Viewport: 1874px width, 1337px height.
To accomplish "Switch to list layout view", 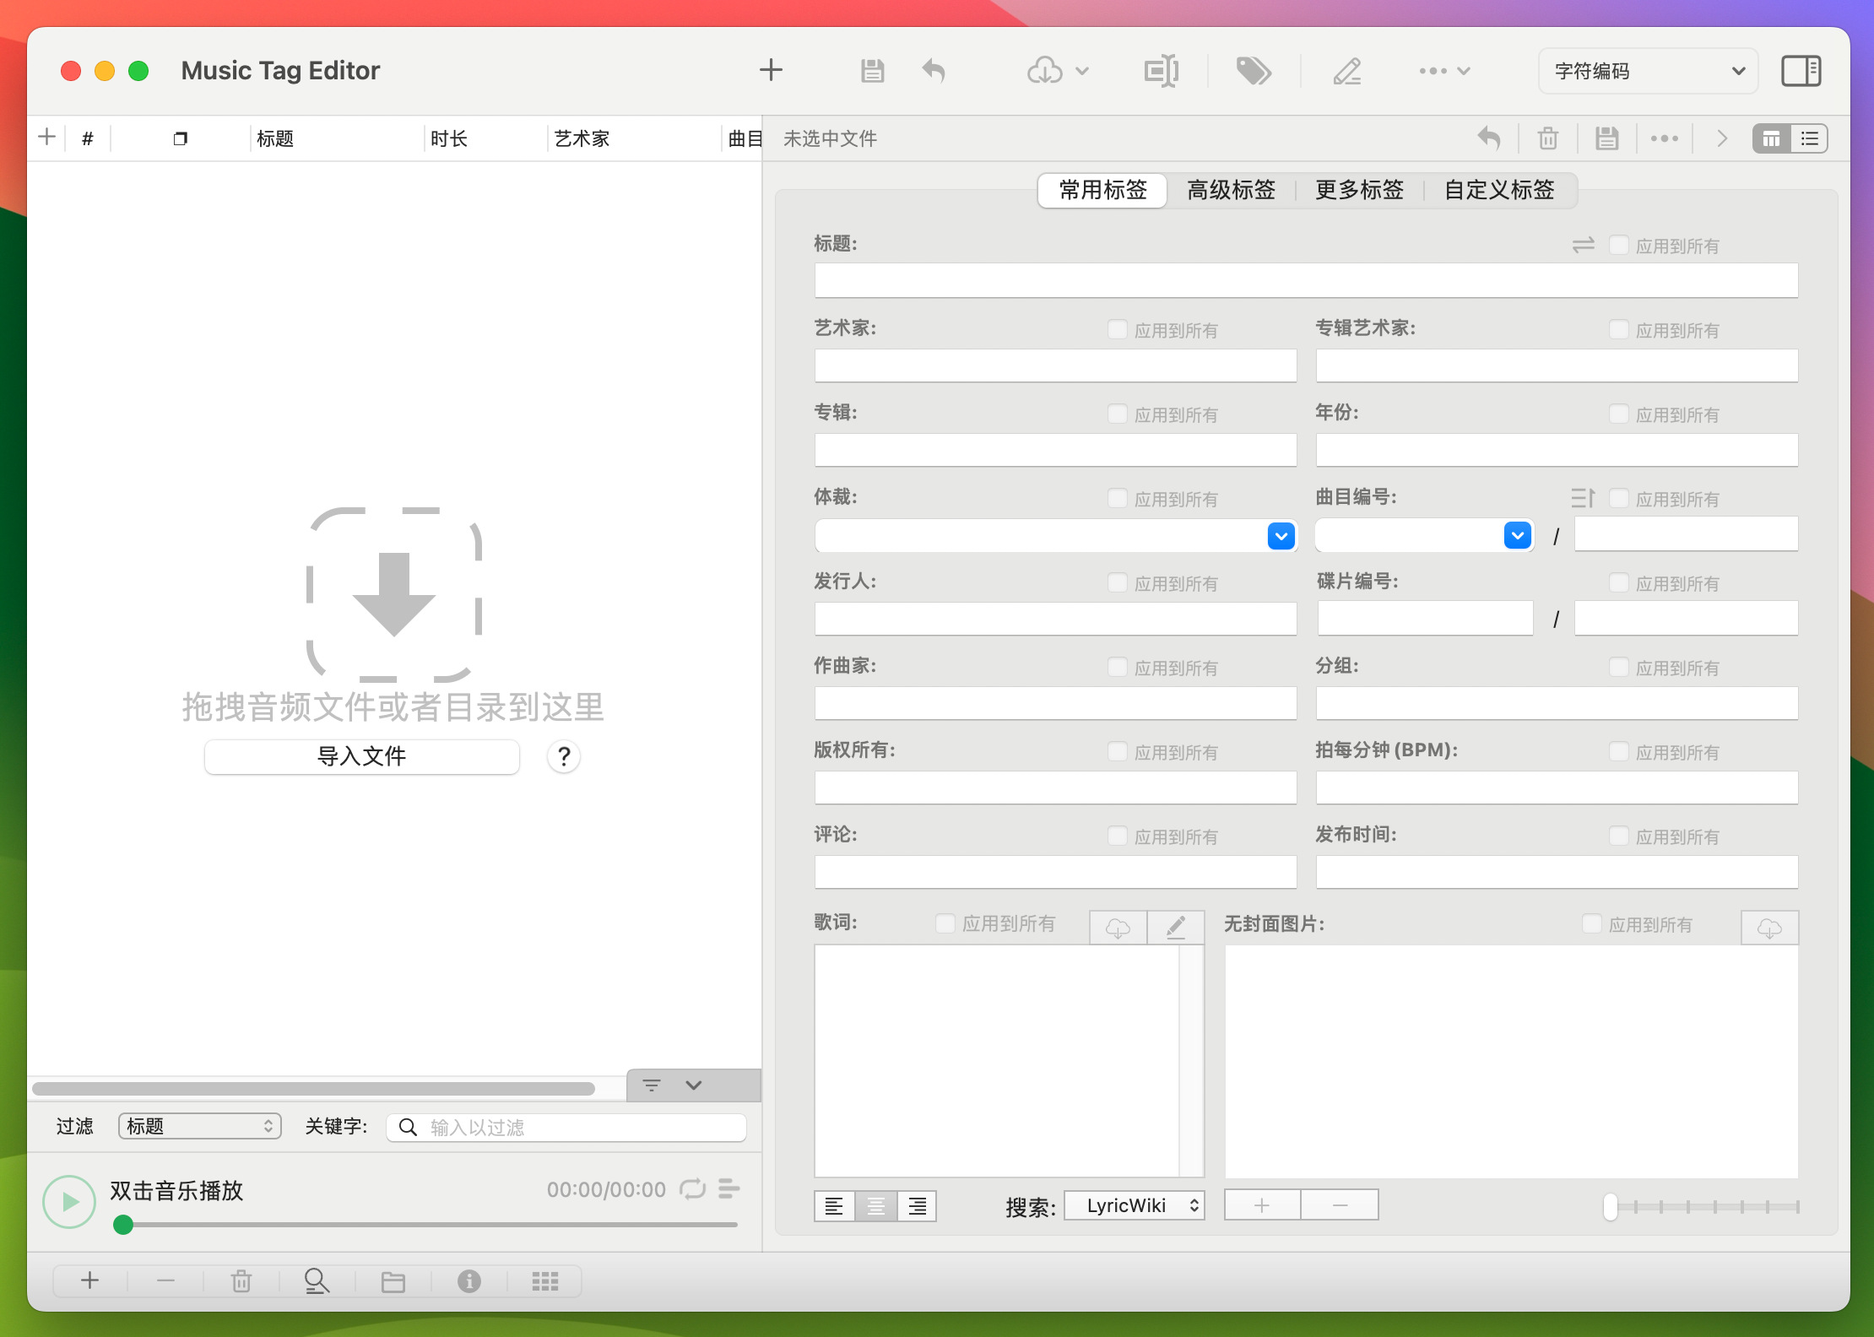I will (1809, 138).
